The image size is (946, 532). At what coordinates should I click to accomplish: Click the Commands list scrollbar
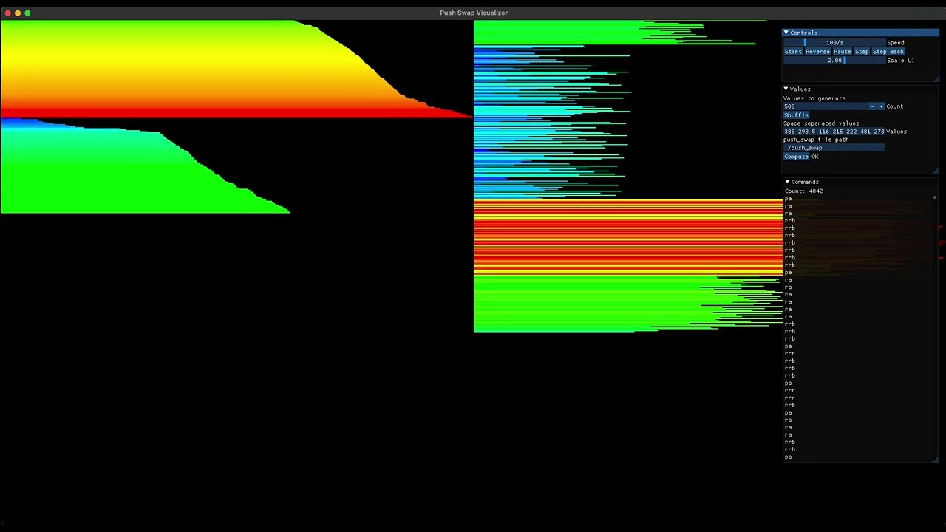click(x=935, y=198)
